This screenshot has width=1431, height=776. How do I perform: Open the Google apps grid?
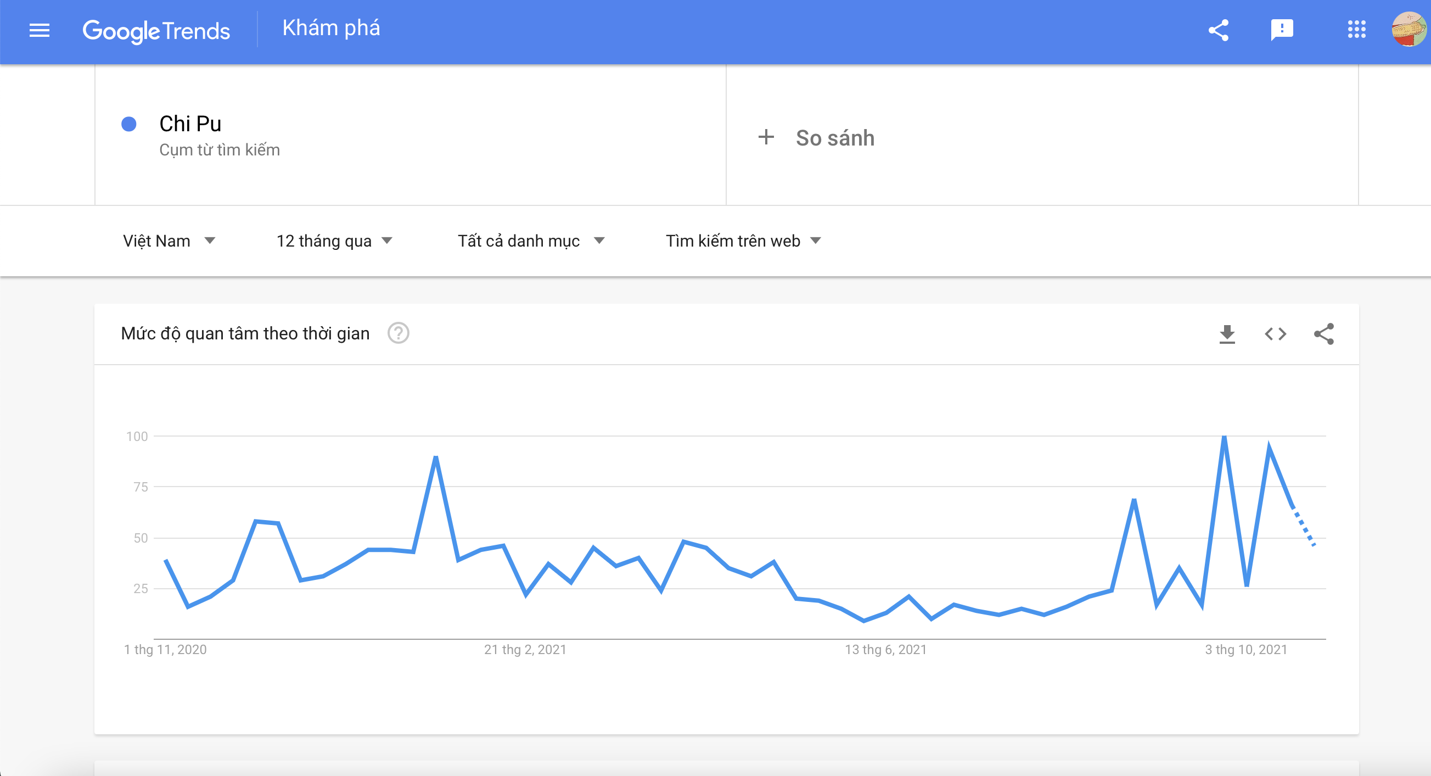(x=1356, y=30)
